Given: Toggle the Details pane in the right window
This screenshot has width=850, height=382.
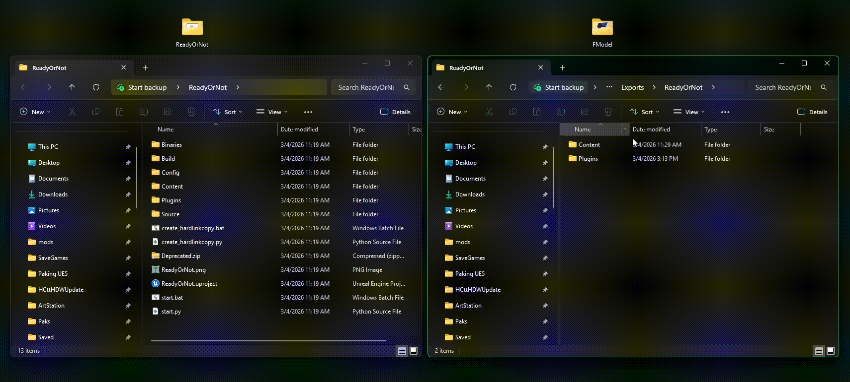Looking at the screenshot, I should (812, 112).
